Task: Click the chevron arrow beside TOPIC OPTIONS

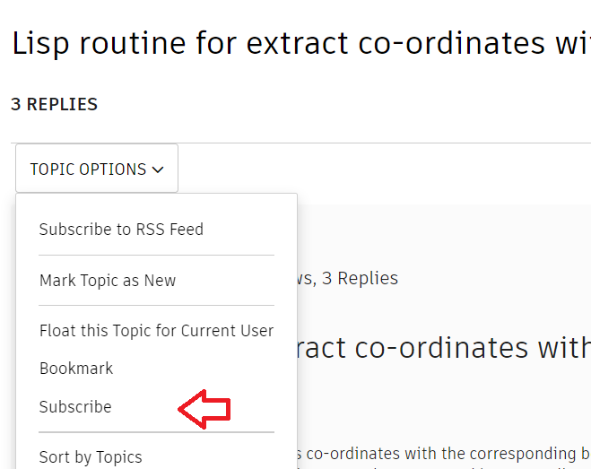Action: (158, 169)
